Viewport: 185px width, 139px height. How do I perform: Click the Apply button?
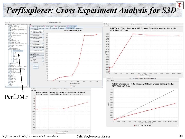(36, 66)
